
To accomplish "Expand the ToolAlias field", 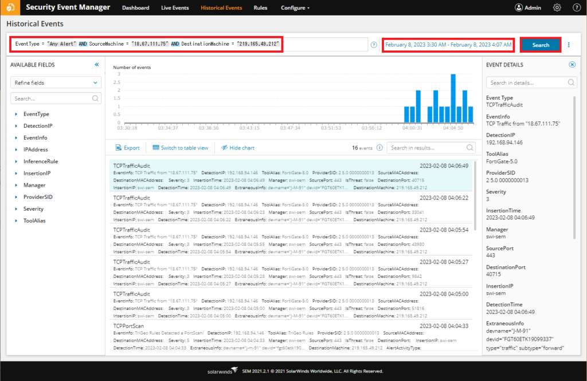I will 16,221.
